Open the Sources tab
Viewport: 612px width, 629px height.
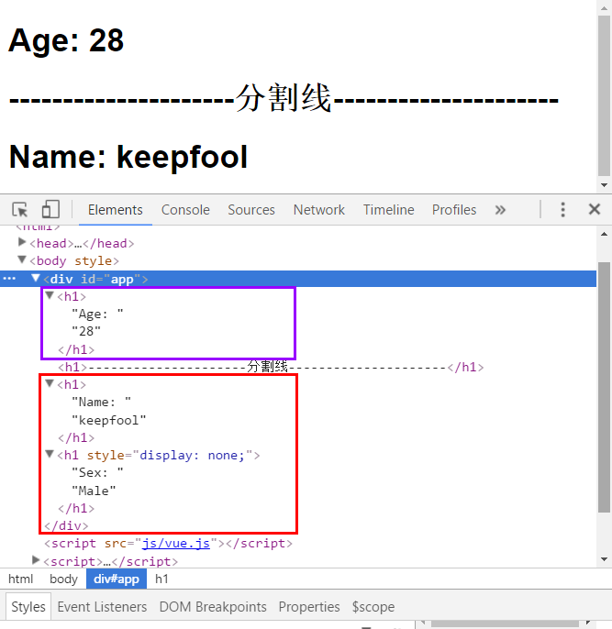(x=251, y=210)
